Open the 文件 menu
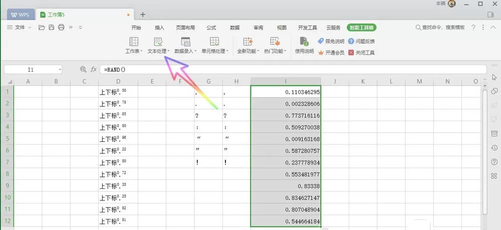The image size is (501, 230). [x=19, y=28]
